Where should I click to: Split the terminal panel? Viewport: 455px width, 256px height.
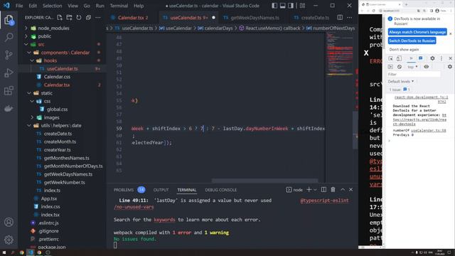click(x=323, y=190)
